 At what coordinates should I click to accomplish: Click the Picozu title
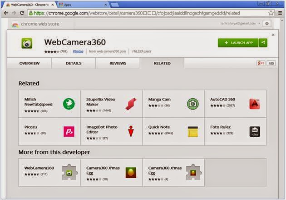coord(31,127)
